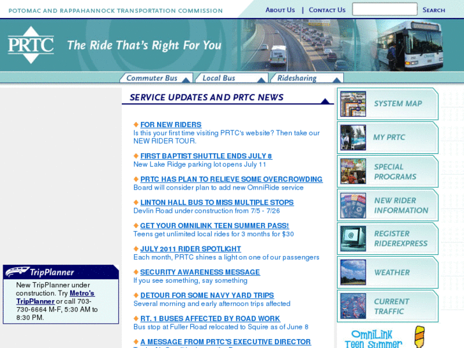Click 'New Lake Ridge parking lot opens' text

click(x=200, y=164)
